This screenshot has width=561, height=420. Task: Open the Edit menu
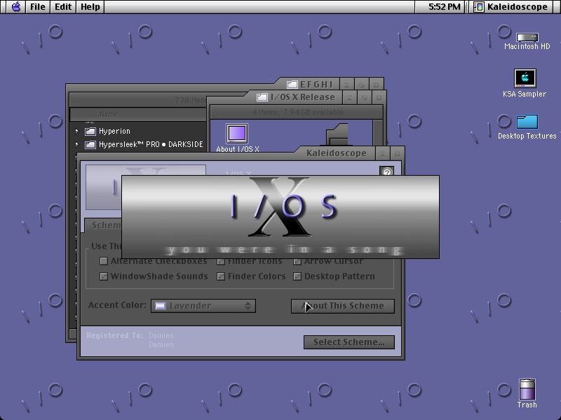click(63, 7)
